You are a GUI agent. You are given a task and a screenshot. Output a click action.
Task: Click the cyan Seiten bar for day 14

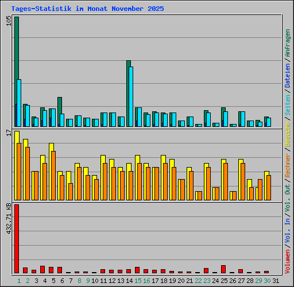click(131, 96)
